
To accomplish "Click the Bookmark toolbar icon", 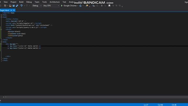I will (109, 6).
